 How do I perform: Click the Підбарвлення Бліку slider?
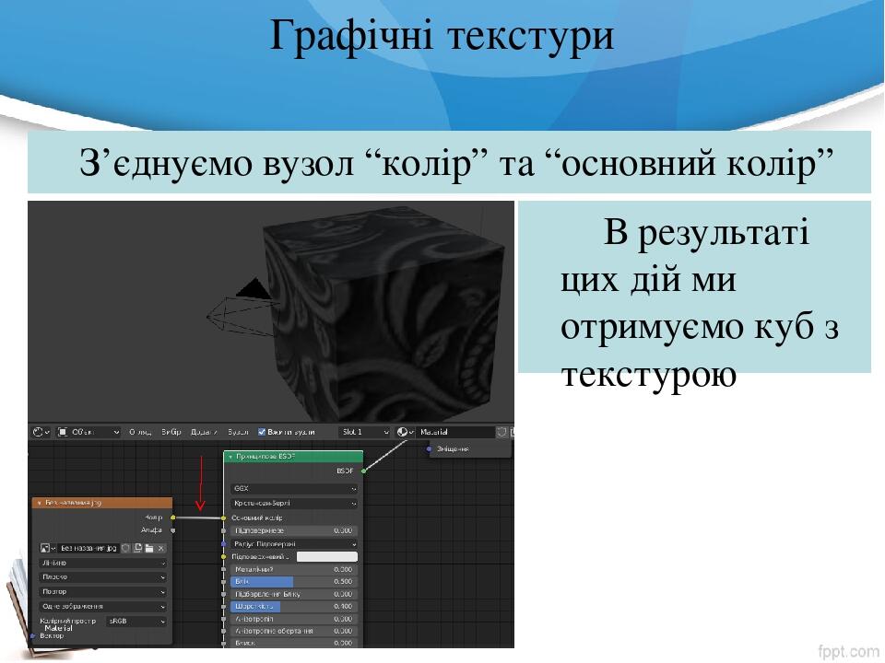pyautogui.click(x=294, y=594)
